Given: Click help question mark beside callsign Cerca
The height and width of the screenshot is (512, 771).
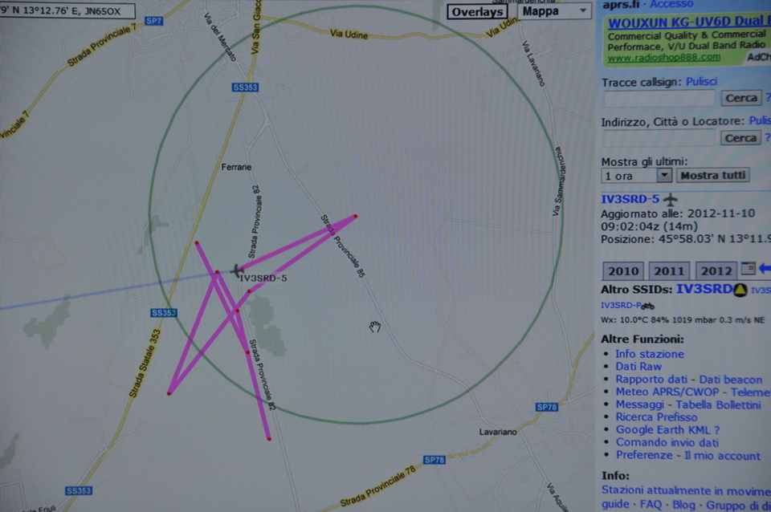Looking at the screenshot, I should click(x=768, y=98).
